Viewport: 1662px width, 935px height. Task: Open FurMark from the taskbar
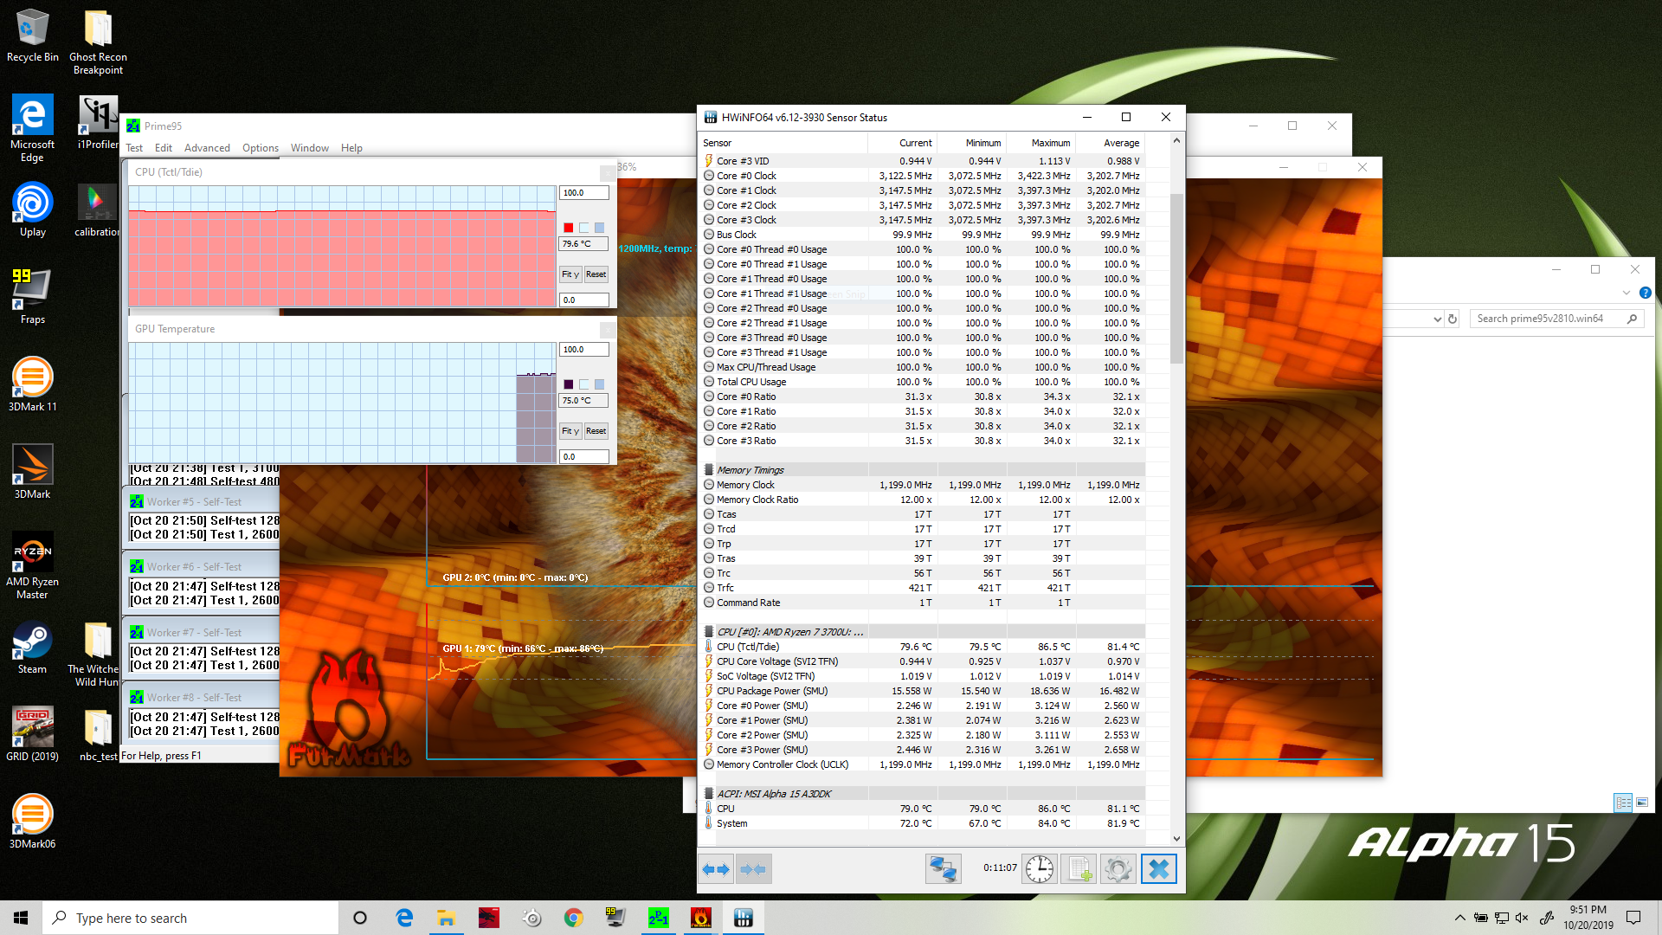(x=700, y=918)
